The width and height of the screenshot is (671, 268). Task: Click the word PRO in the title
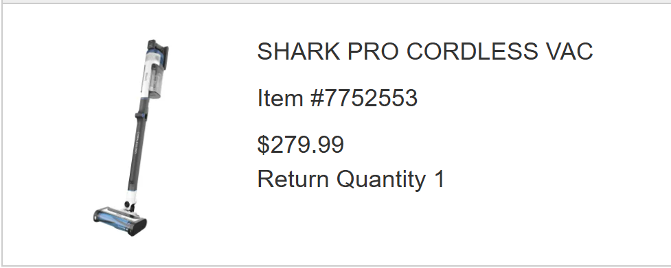[373, 51]
